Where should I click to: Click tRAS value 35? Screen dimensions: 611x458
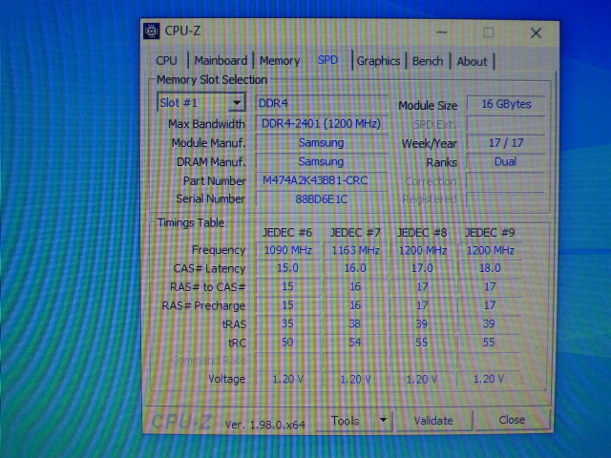[x=288, y=323]
